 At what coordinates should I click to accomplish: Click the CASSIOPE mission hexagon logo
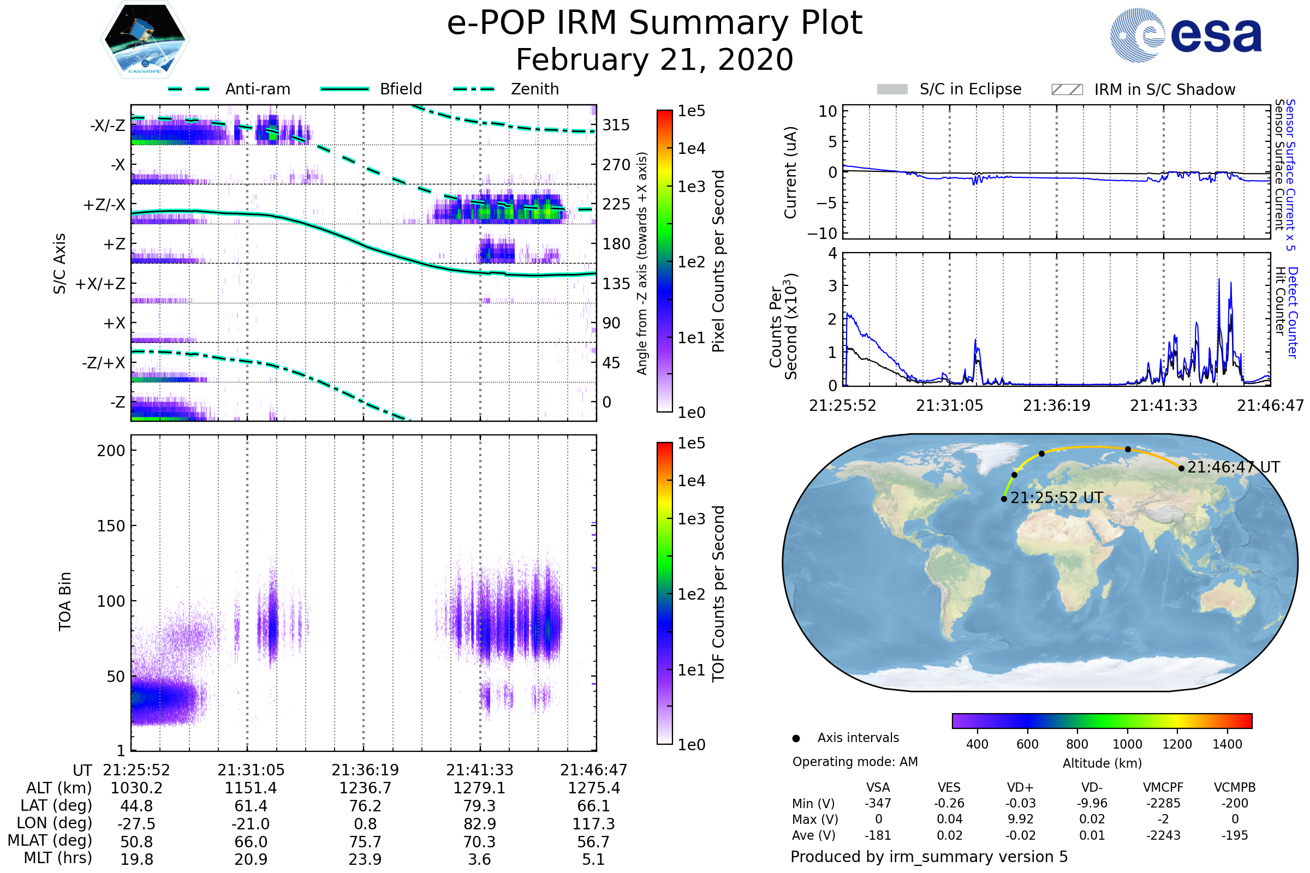(145, 40)
